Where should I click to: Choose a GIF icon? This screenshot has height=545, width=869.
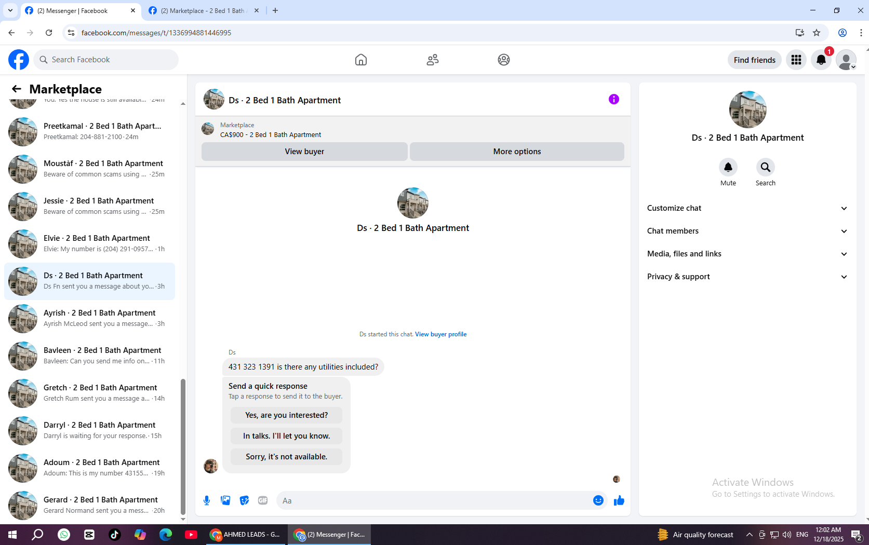(x=263, y=500)
